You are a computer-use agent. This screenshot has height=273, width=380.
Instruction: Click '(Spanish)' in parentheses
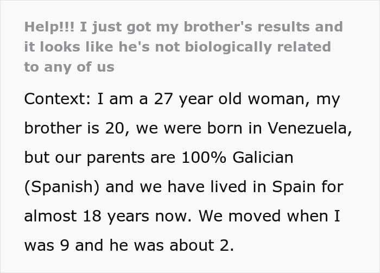[x=62, y=187]
